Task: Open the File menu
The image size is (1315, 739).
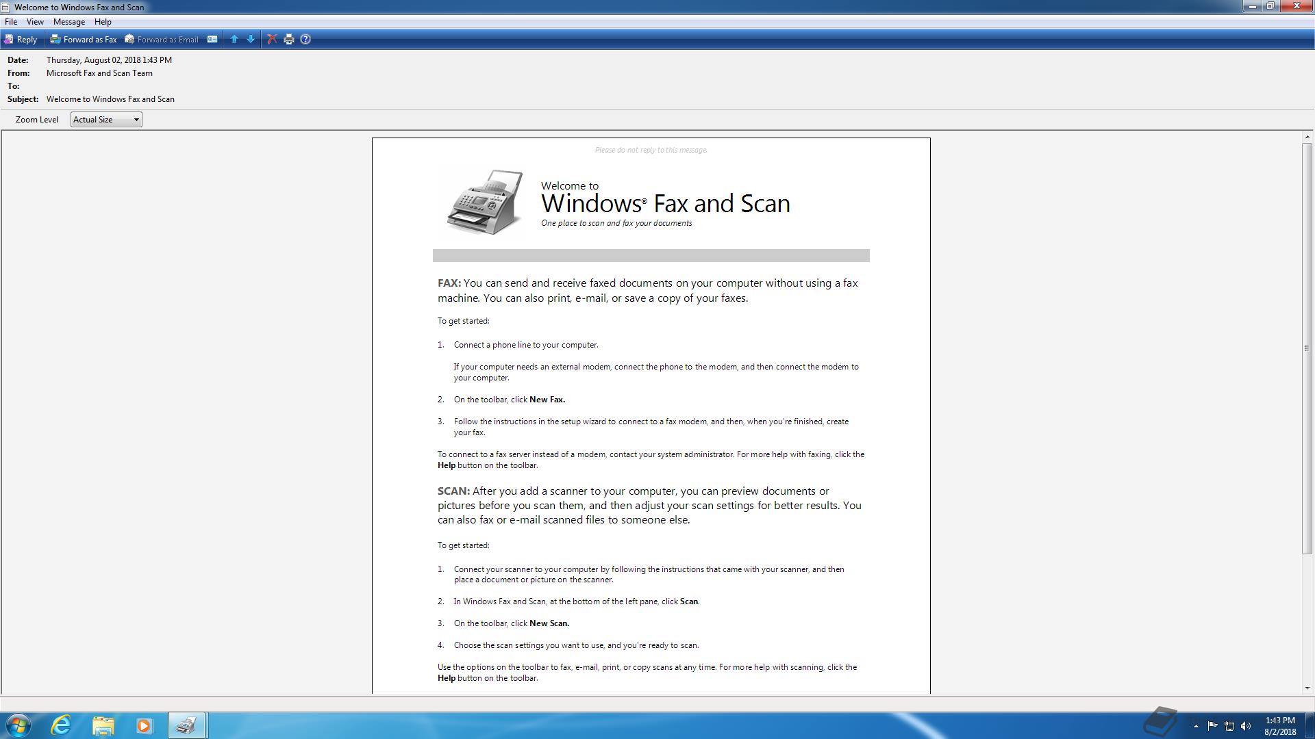Action: (11, 22)
